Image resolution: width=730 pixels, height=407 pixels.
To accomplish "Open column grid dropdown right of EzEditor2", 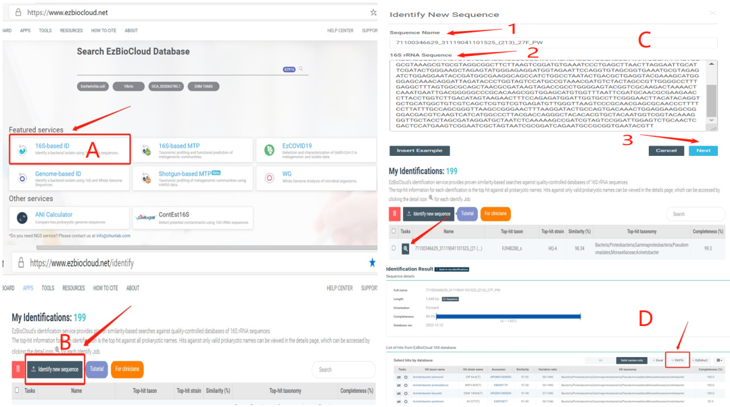I will [x=719, y=360].
